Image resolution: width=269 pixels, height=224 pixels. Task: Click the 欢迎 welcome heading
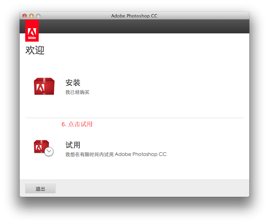click(35, 50)
